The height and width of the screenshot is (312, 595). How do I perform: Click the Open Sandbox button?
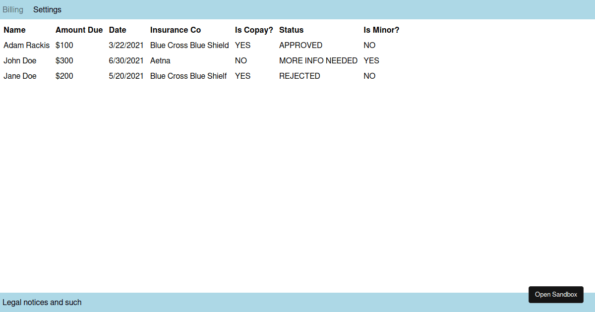click(x=556, y=295)
